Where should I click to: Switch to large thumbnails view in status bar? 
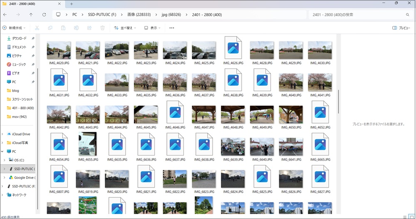(x=412, y=217)
